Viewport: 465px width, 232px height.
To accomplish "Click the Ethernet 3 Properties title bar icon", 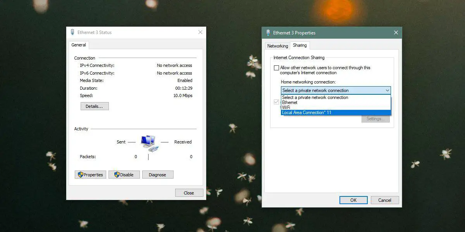I will [x=268, y=33].
